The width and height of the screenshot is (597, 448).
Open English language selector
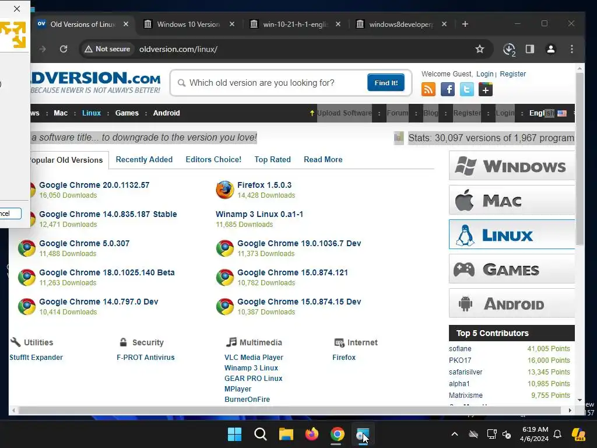pos(547,113)
